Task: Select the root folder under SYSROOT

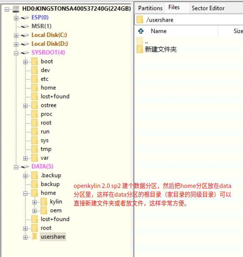Action: tap(46, 123)
